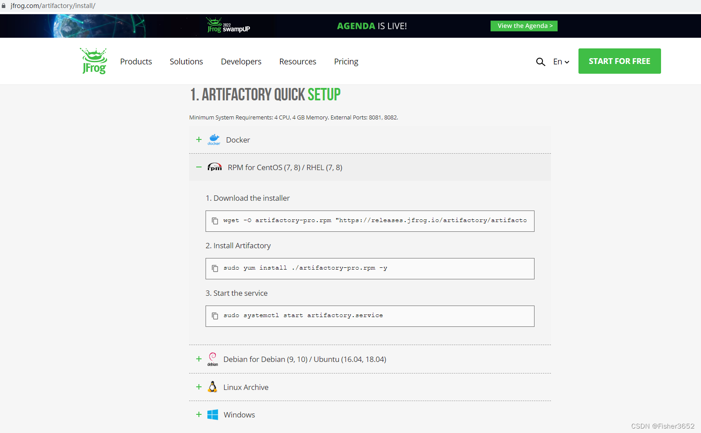Open the En language dropdown
The height and width of the screenshot is (433, 701).
pyautogui.click(x=561, y=62)
